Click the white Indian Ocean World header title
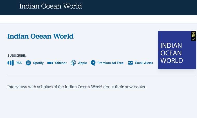197x118 pixels. tap(51, 6)
